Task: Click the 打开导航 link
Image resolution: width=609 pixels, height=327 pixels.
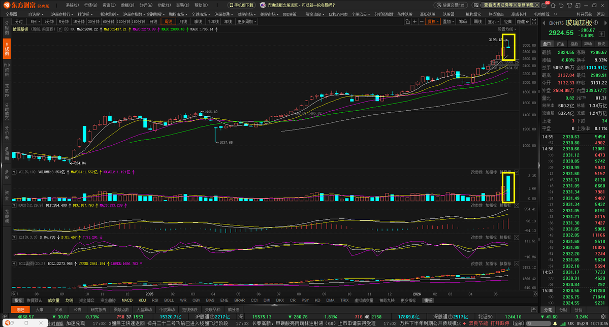Action: point(585,14)
